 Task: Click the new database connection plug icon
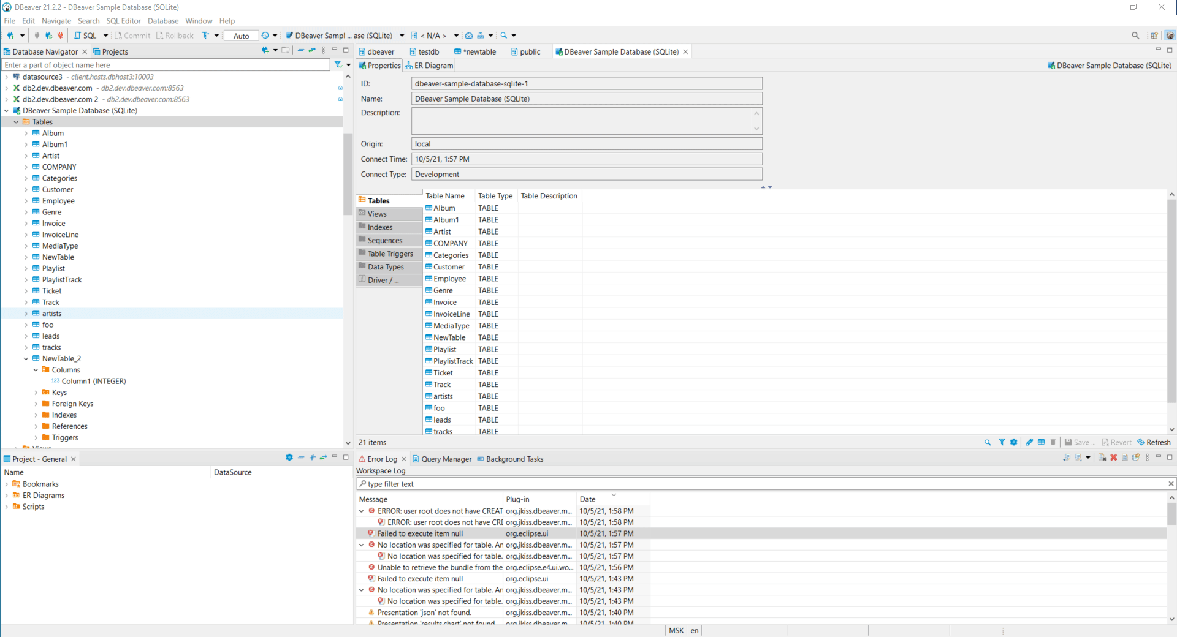pos(10,36)
